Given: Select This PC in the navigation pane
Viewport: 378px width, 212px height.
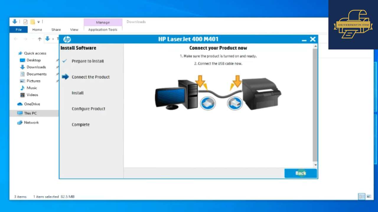Looking at the screenshot, I should coord(27,113).
